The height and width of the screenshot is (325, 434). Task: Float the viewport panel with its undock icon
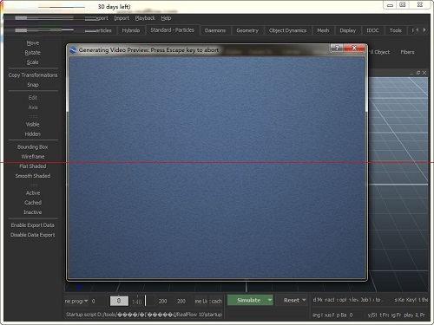point(418,73)
